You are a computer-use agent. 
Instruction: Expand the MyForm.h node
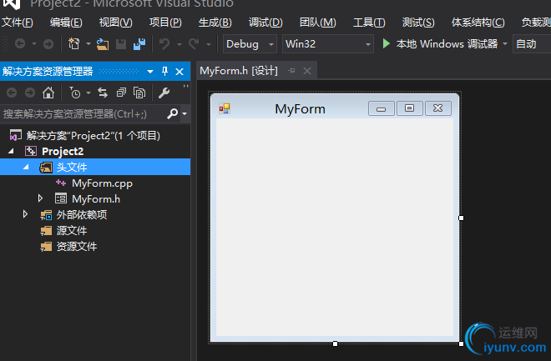[40, 198]
